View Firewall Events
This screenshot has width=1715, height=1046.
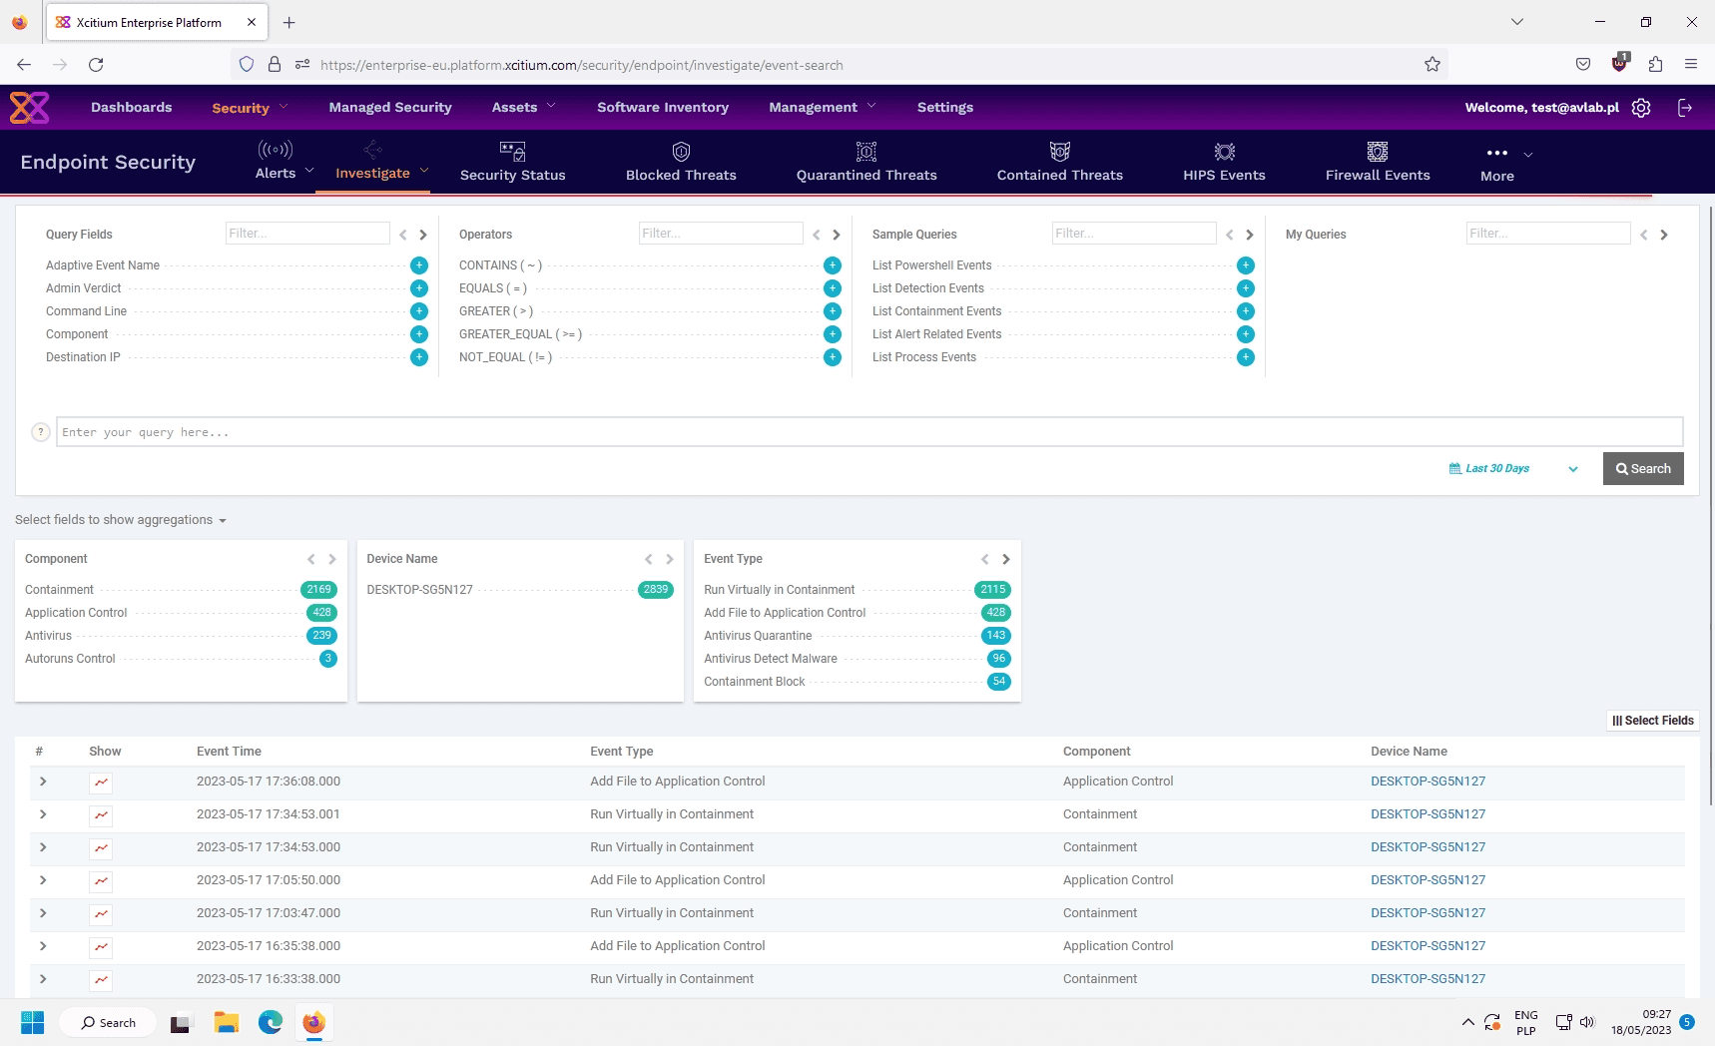(1377, 162)
